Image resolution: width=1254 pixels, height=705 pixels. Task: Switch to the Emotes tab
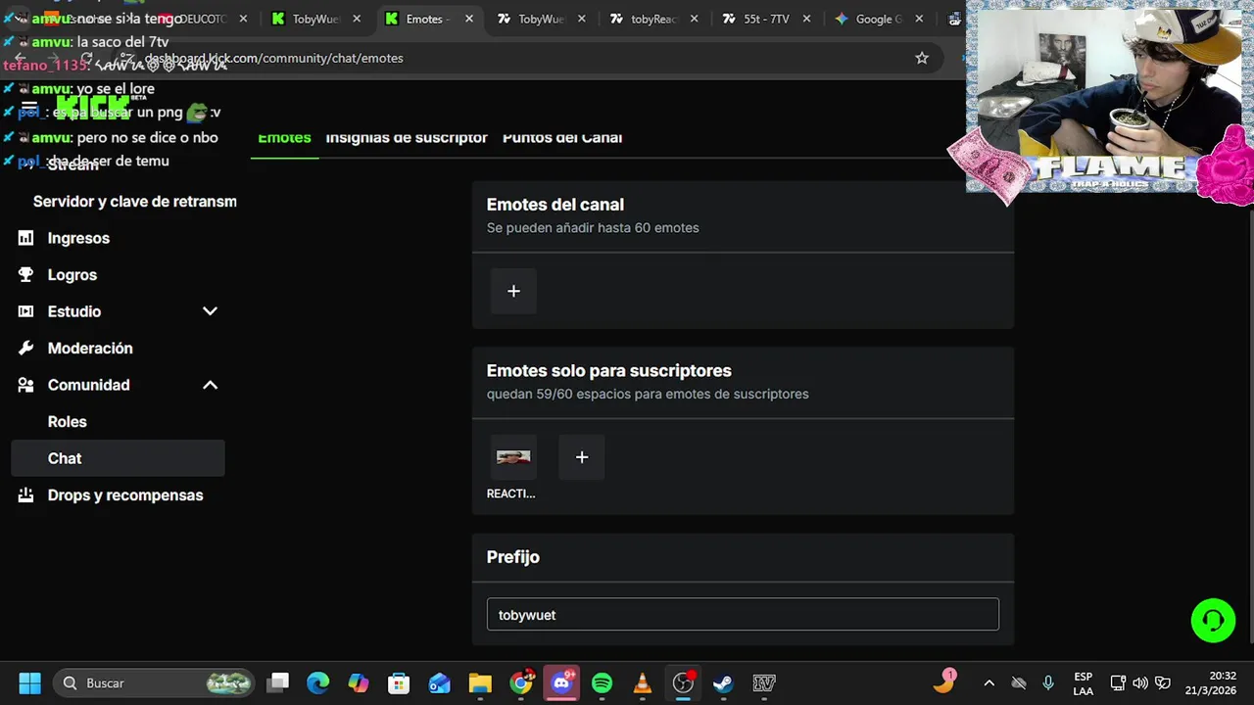284,138
